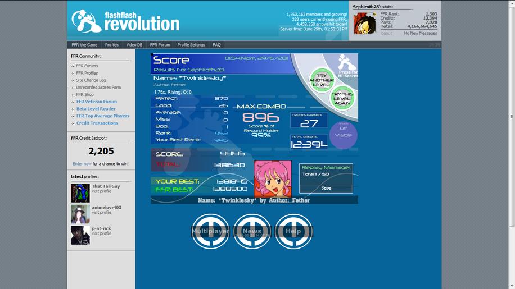Toggle the Mods Off Visible circle
515x289 pixels.
tap(343, 135)
